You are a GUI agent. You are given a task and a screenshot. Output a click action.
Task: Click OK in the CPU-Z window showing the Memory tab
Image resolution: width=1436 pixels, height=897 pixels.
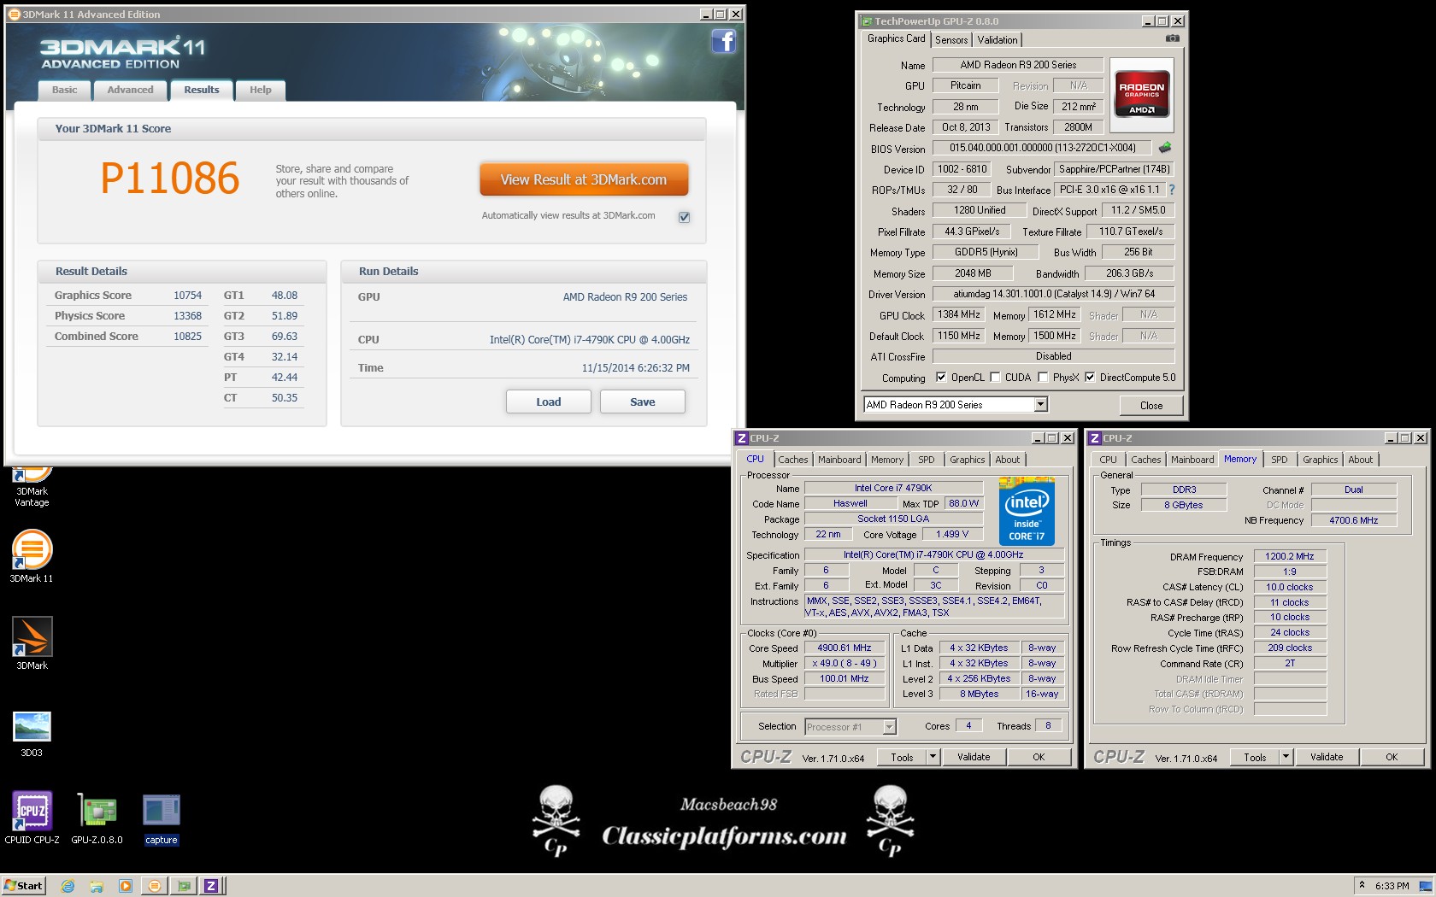pos(1392,757)
